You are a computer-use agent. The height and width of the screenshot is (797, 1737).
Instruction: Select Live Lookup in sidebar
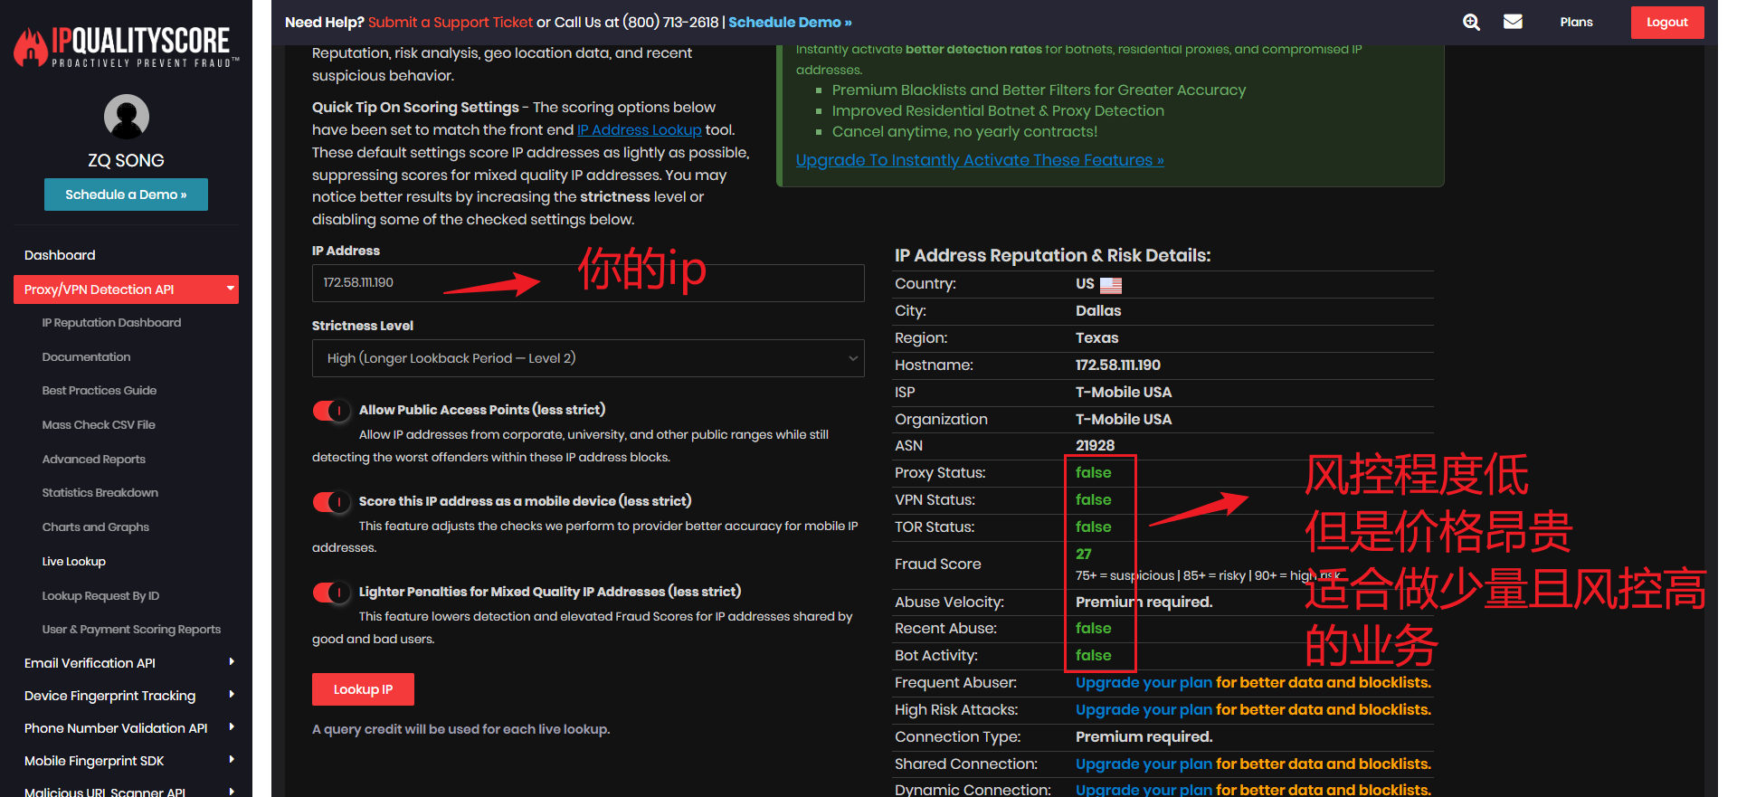[x=73, y=562]
